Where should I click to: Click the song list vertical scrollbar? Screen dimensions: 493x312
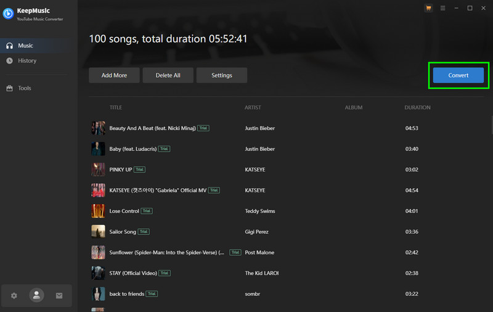pos(492,125)
